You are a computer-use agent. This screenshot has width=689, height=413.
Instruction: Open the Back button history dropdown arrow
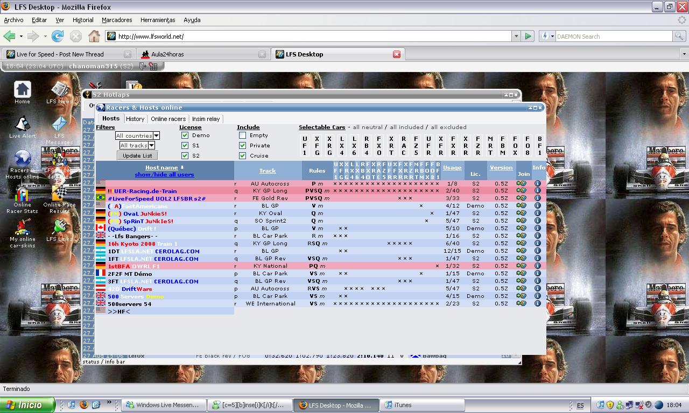[21, 36]
